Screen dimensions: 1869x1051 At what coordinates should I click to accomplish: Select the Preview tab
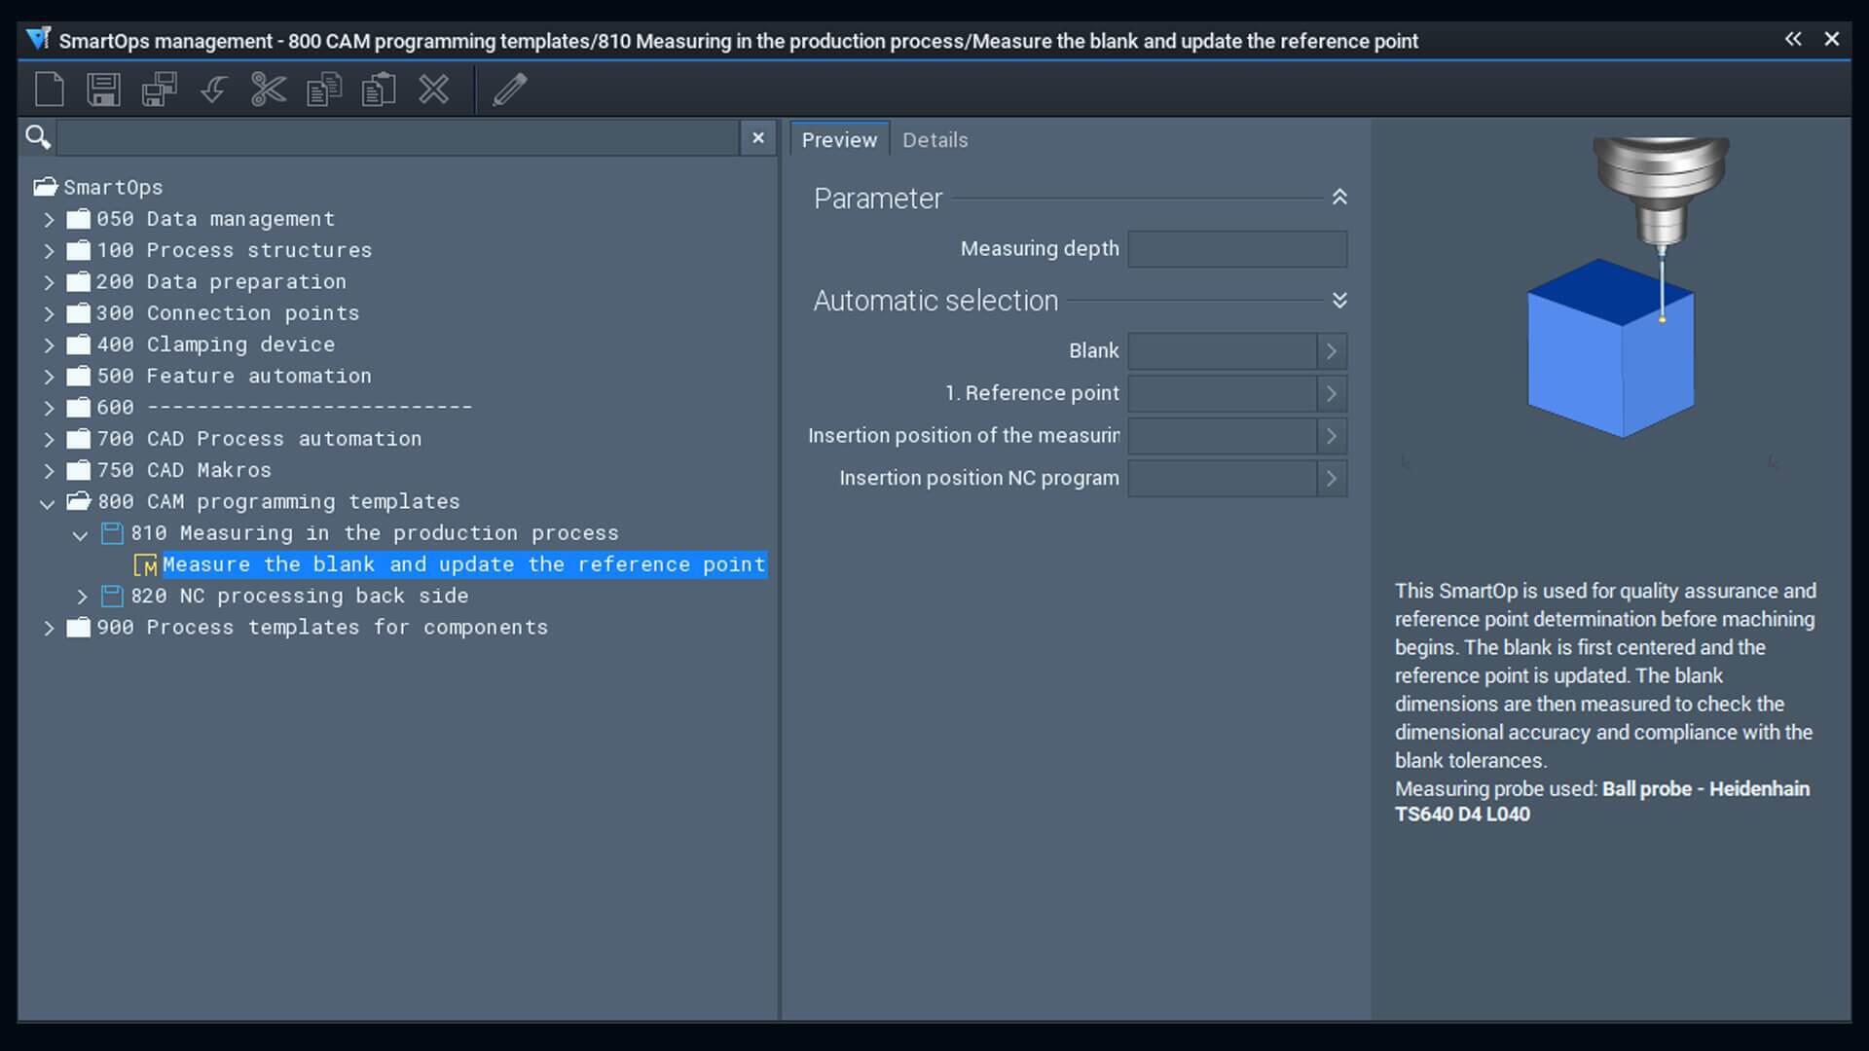click(839, 140)
